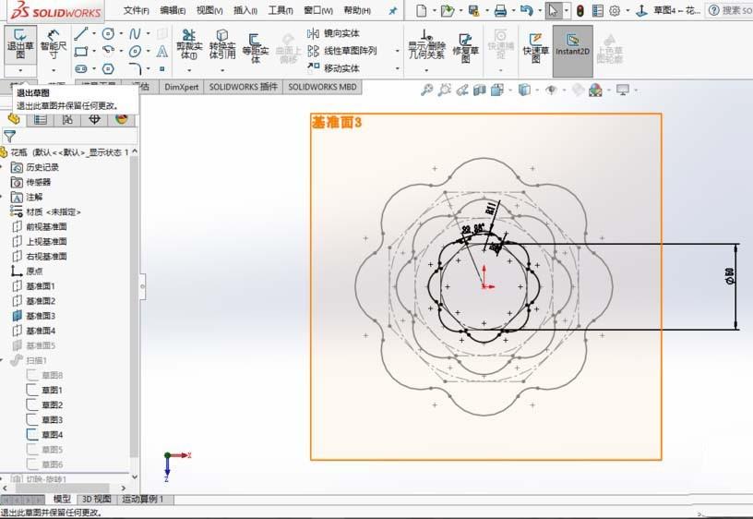
Task: Click the Edit Appearance color ball icon
Action: pos(595,90)
